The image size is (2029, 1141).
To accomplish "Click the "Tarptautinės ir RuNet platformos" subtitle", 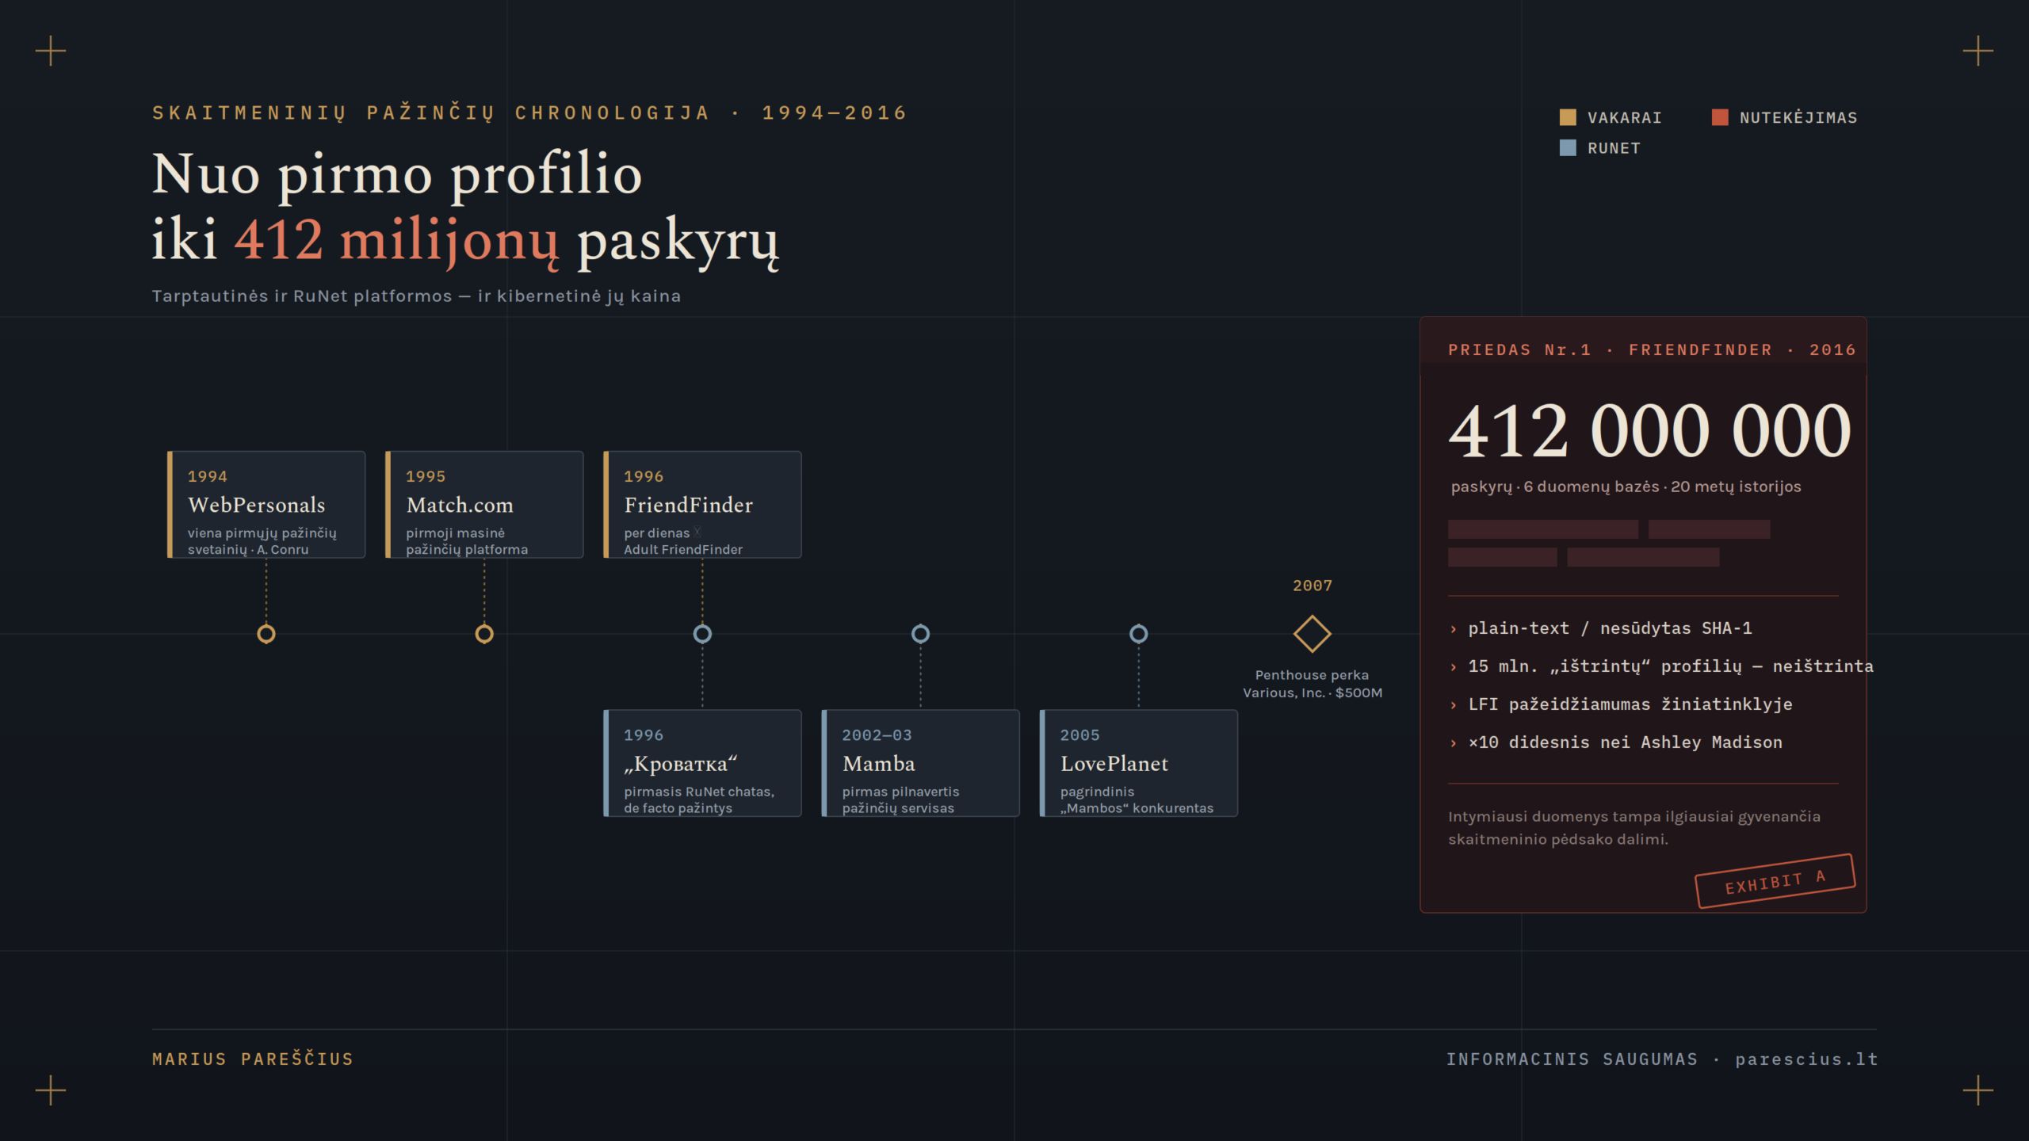I will coord(417,296).
